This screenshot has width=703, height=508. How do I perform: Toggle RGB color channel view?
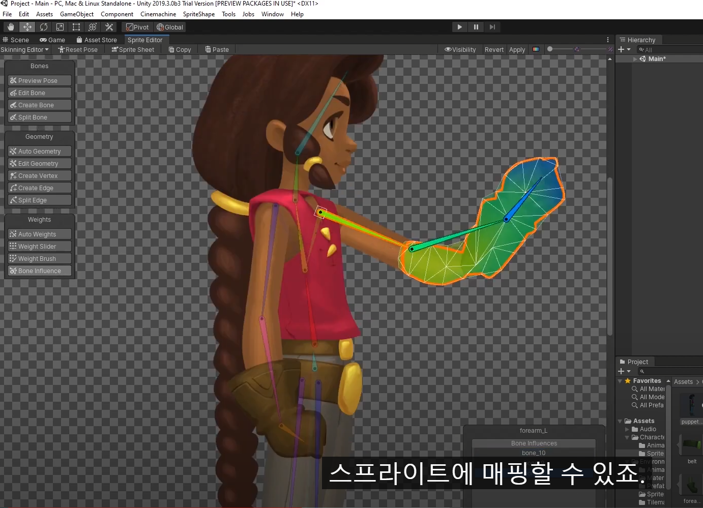tap(536, 49)
